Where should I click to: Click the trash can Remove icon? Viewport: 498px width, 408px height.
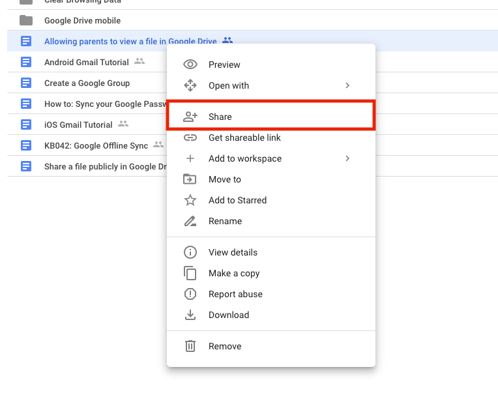190,346
